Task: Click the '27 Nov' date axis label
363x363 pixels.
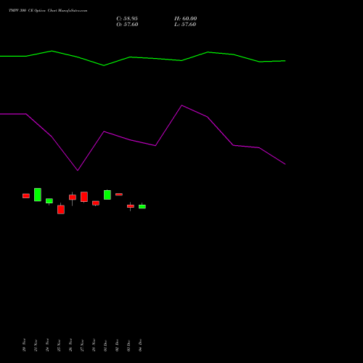Action: pyautogui.click(x=82, y=345)
